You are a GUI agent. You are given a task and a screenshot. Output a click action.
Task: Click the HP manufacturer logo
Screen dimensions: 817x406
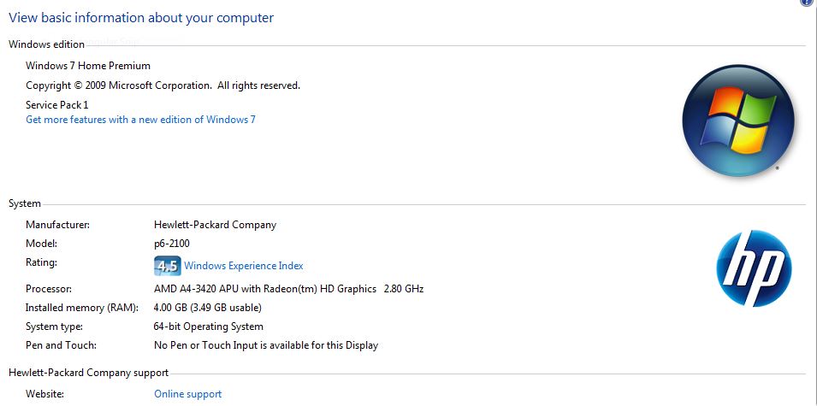coord(754,268)
